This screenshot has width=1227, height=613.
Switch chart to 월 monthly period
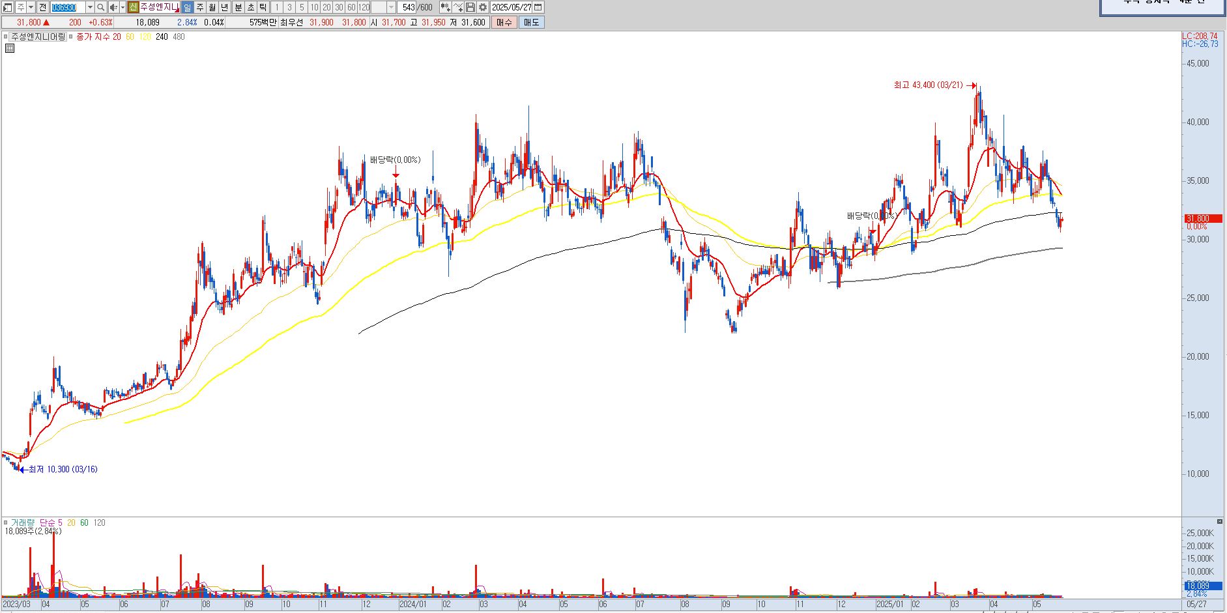tap(212, 7)
